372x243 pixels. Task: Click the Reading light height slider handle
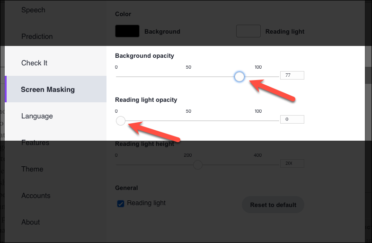(x=198, y=165)
